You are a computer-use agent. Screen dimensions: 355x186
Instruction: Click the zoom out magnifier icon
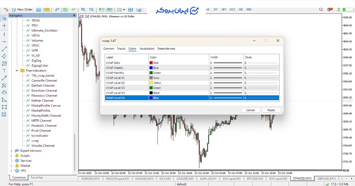point(92,9)
